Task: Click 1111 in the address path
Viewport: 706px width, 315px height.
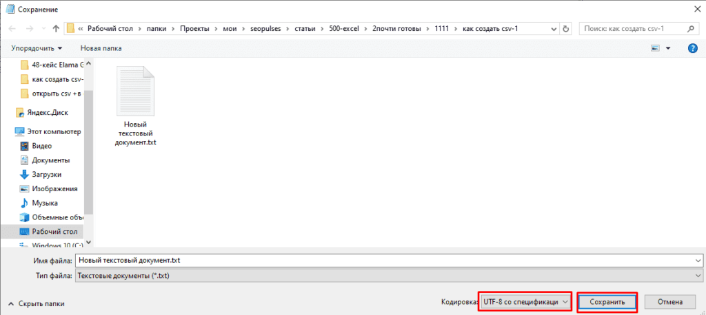Action: [441, 29]
